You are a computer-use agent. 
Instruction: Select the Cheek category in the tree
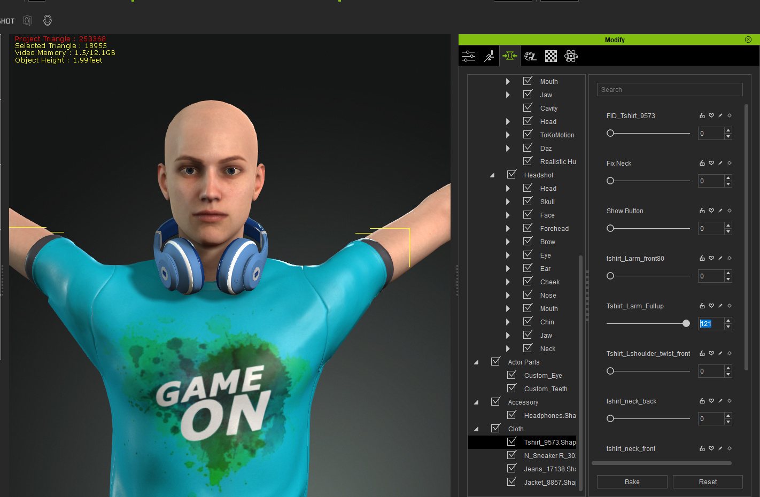(550, 282)
